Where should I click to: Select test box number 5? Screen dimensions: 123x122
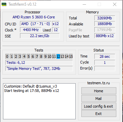coord(29,56)
